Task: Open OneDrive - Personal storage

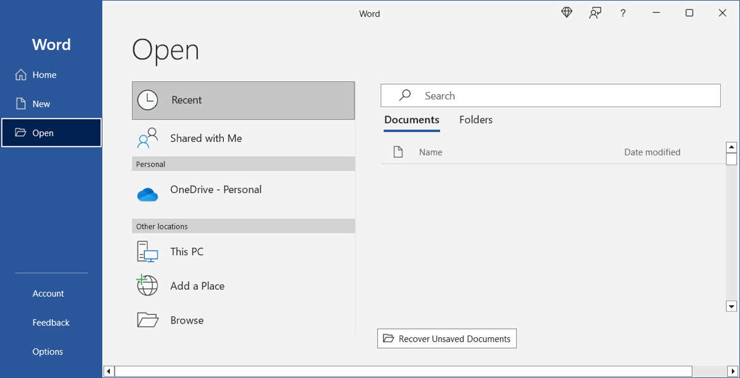Action: 216,190
